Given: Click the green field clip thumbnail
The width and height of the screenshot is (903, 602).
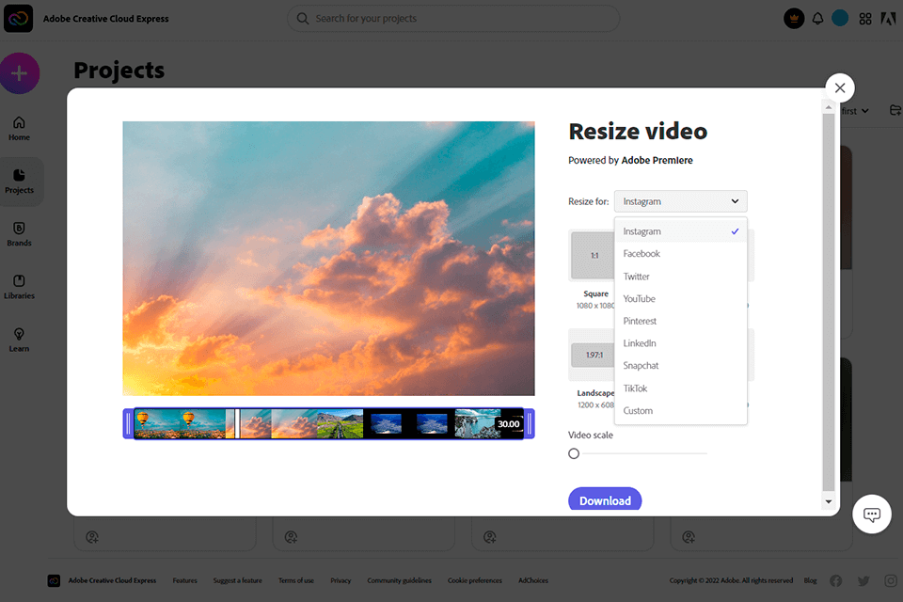Looking at the screenshot, I should [340, 423].
